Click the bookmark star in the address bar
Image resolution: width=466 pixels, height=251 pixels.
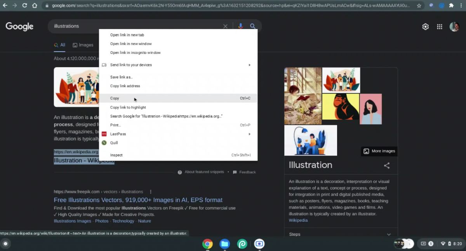(419, 6)
